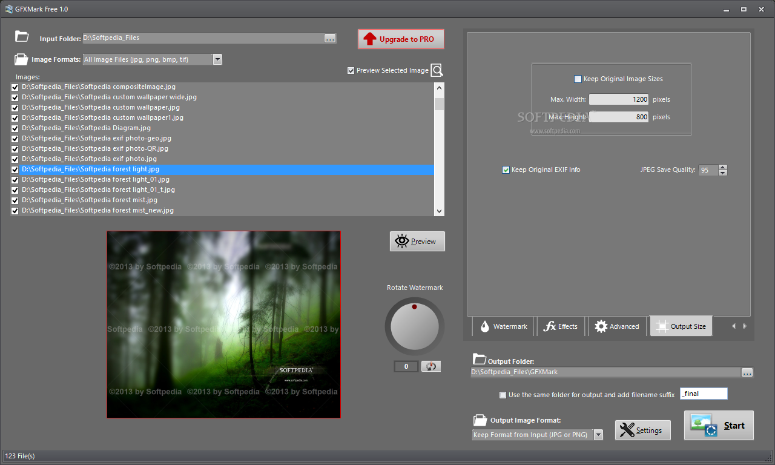Screen dimensions: 775x465
Task: Uncheck Softpedia exif photo-QR.jpg
Action: pos(15,149)
